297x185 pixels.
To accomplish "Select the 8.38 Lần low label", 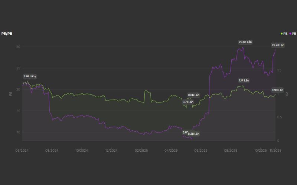I will [194, 134].
